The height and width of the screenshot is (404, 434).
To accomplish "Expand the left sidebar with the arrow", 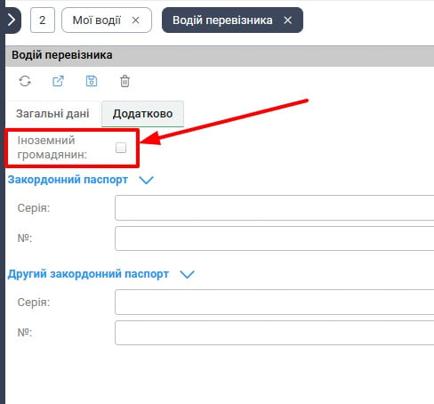I will (12, 20).
